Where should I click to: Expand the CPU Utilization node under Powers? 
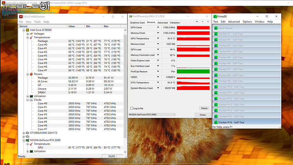tap(28, 96)
